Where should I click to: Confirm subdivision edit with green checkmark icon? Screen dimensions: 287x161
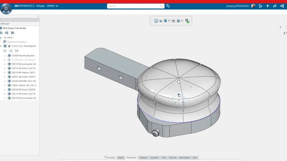click(x=187, y=21)
